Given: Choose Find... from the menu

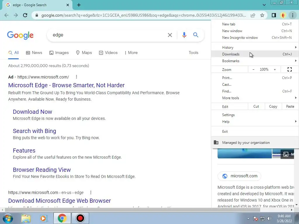Looking at the screenshot, I should 255,91.
